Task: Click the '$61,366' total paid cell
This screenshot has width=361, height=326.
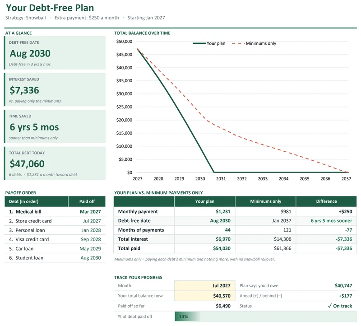Action: pos(266,248)
